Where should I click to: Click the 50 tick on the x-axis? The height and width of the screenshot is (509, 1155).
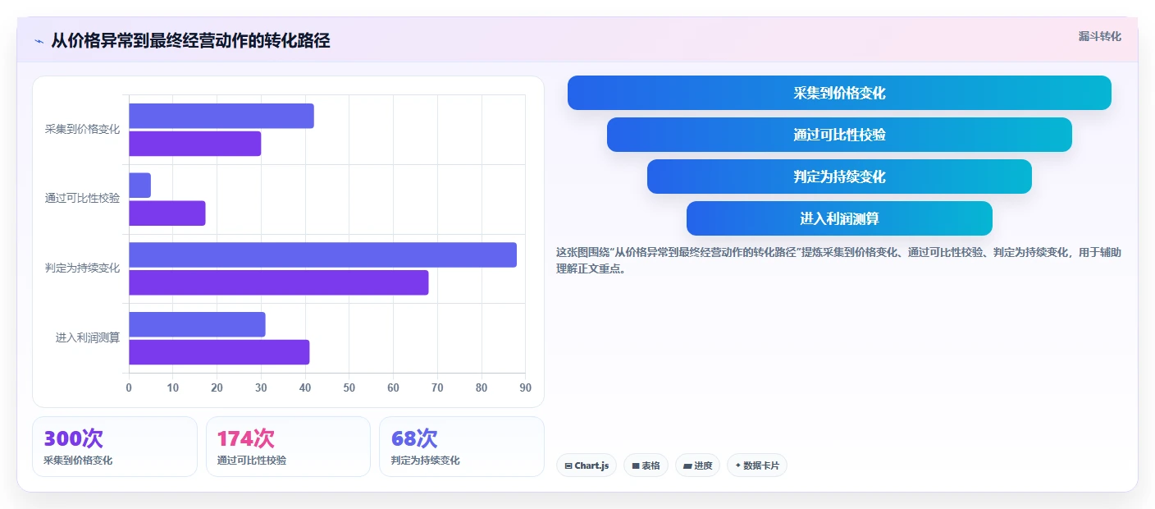pyautogui.click(x=349, y=387)
